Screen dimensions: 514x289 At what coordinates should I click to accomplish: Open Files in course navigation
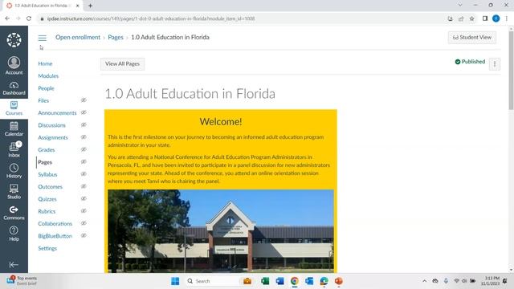click(43, 100)
